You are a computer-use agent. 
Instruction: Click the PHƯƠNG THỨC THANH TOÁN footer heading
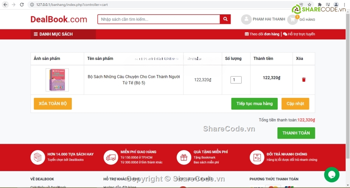(x=274, y=179)
